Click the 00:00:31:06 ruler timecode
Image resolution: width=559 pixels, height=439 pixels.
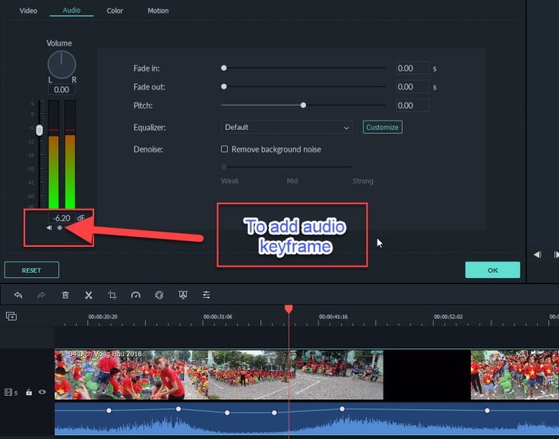coord(218,317)
